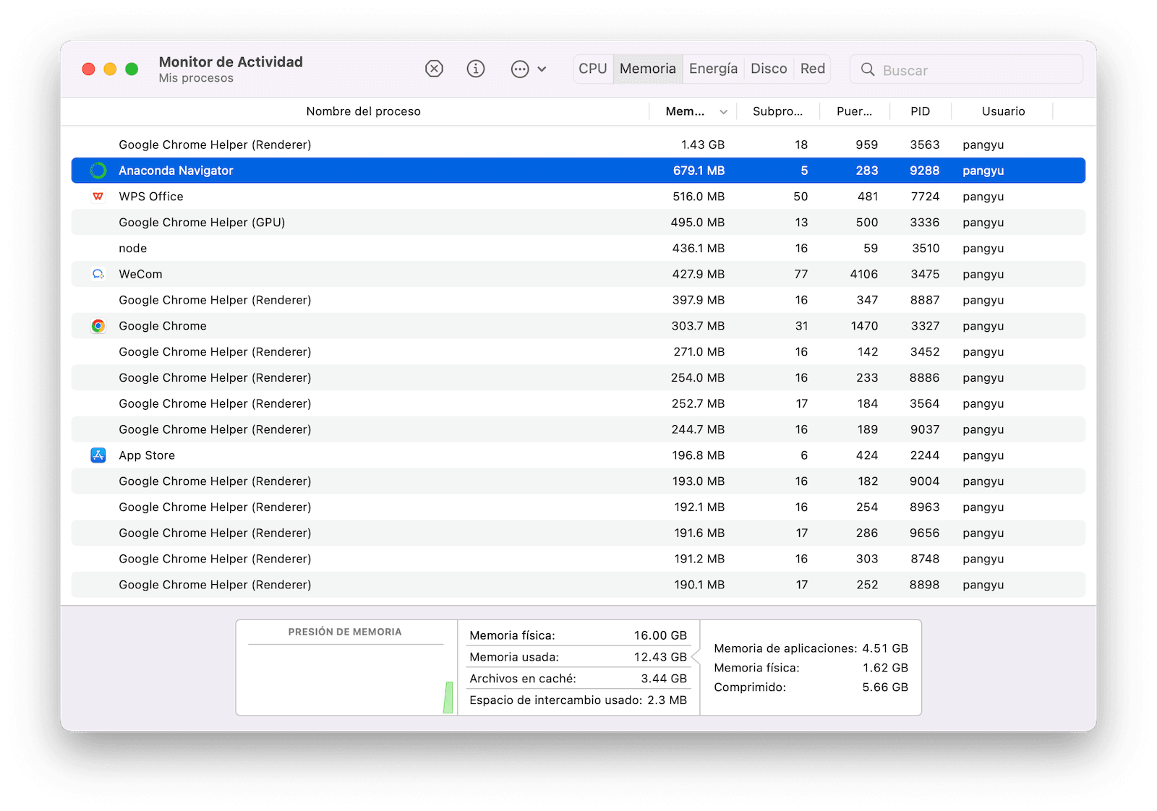1157x811 pixels.
Task: Click the 271.0 MB memory value
Action: tap(699, 352)
